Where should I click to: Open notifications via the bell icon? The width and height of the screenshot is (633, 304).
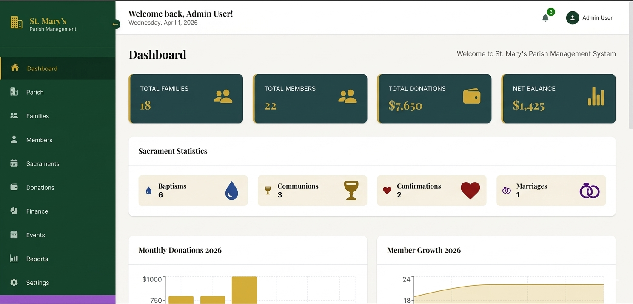545,18
